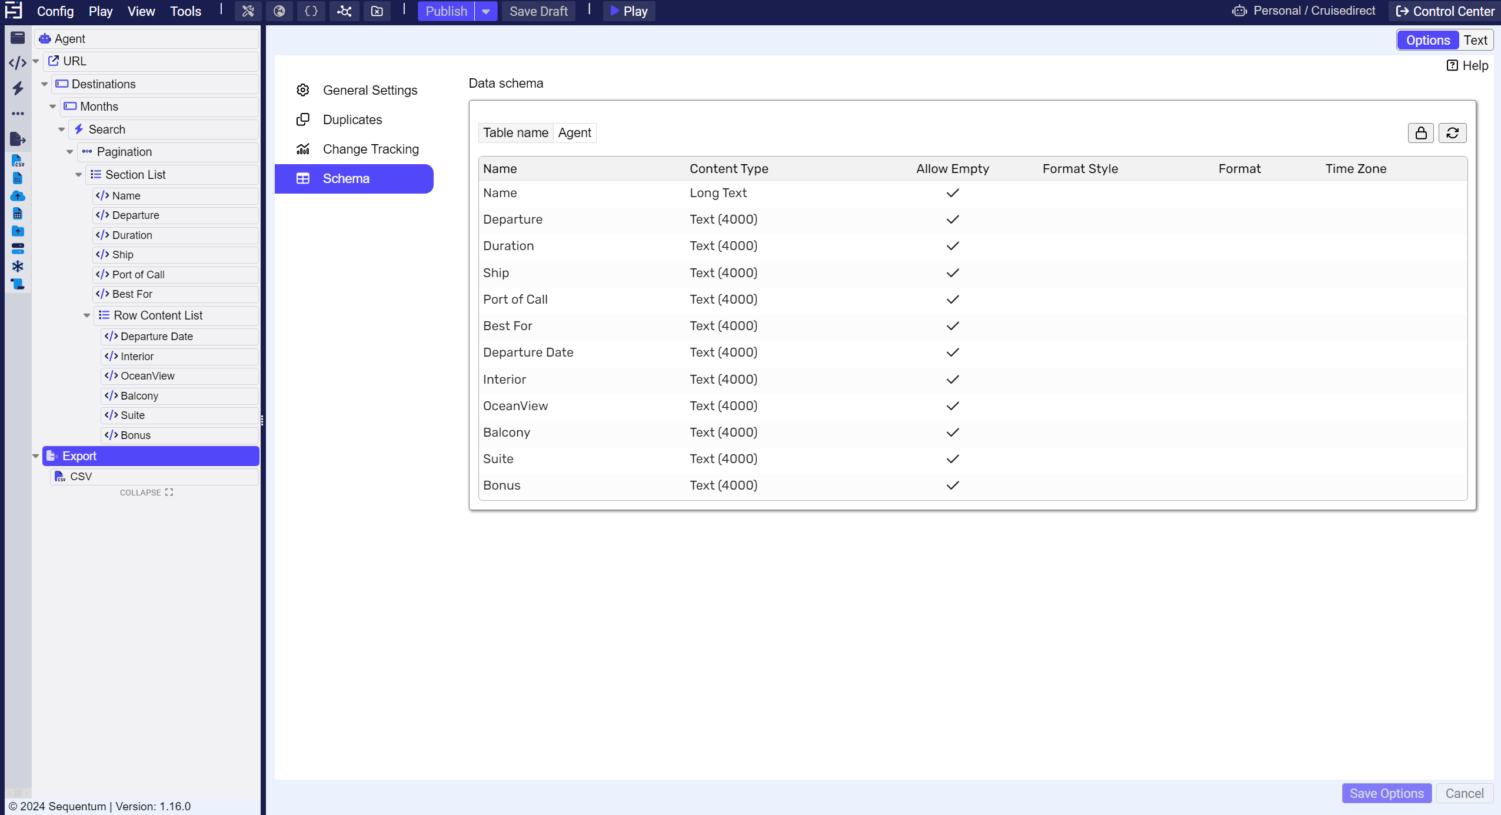This screenshot has width=1501, height=815.
Task: Click the Table name Agent field
Action: point(574,133)
